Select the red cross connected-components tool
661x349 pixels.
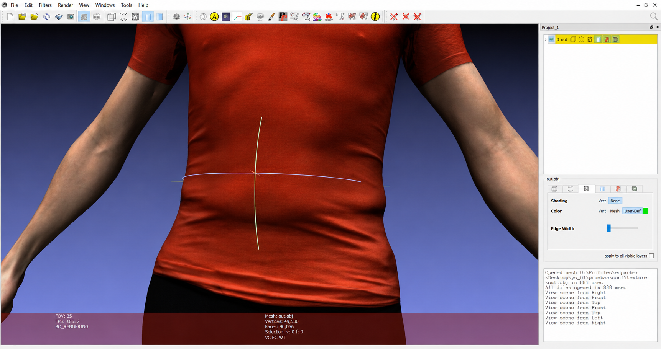pos(329,16)
